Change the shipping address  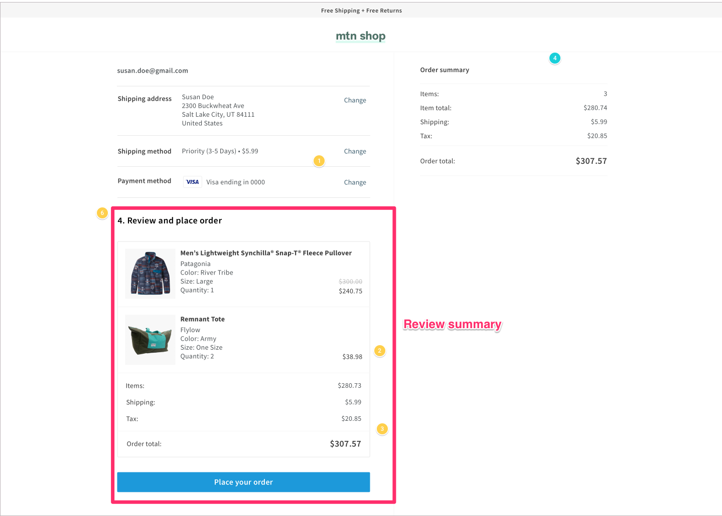pos(355,100)
